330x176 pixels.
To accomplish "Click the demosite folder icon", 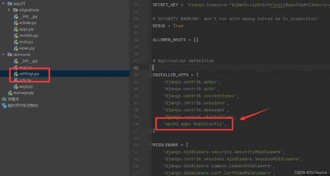I will (x=9, y=54).
